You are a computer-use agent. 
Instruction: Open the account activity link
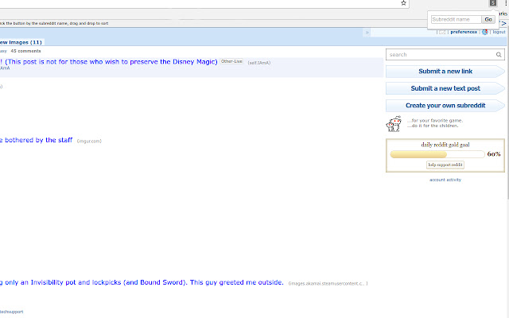[x=445, y=180]
